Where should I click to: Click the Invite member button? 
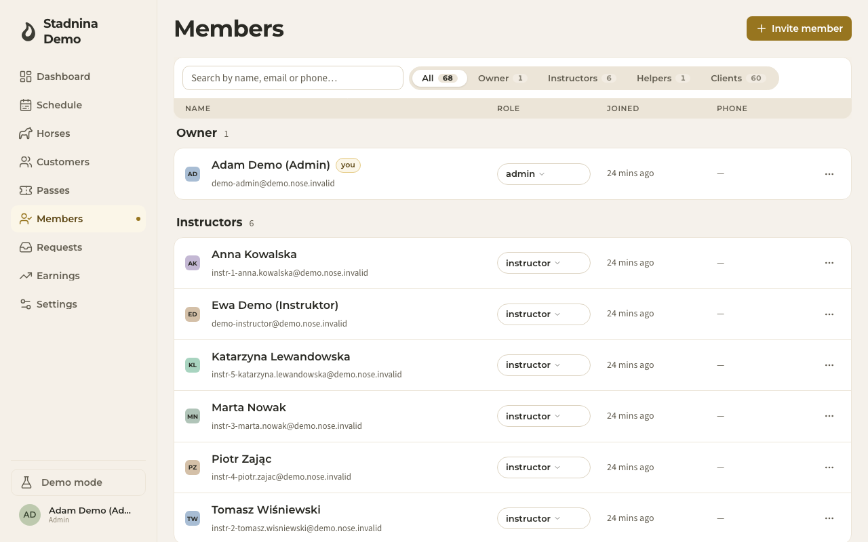coord(799,28)
